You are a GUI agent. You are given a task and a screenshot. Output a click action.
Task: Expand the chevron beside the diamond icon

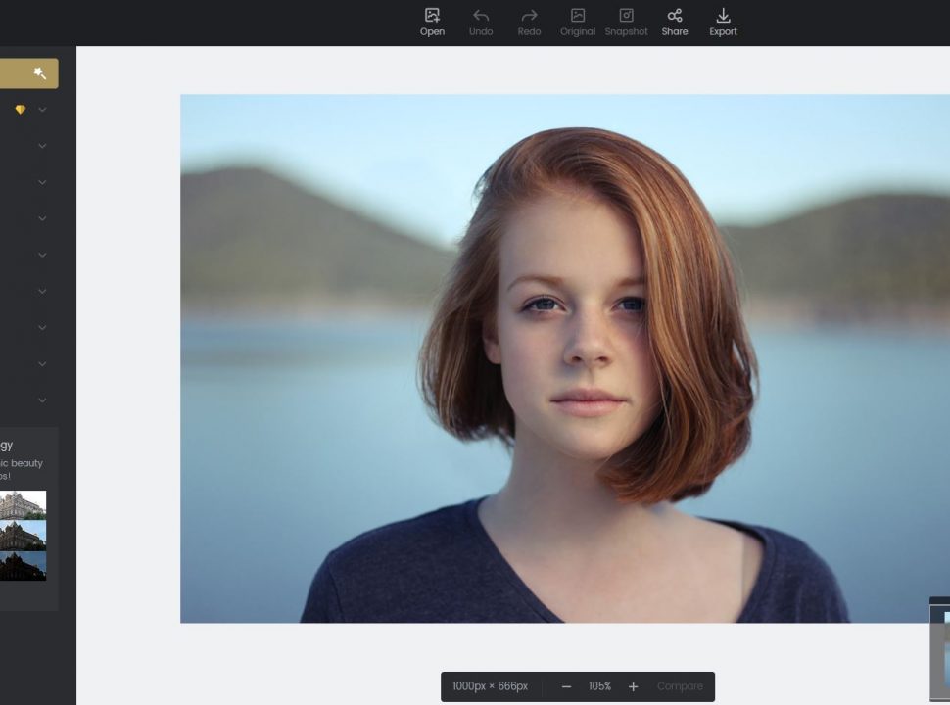click(42, 110)
